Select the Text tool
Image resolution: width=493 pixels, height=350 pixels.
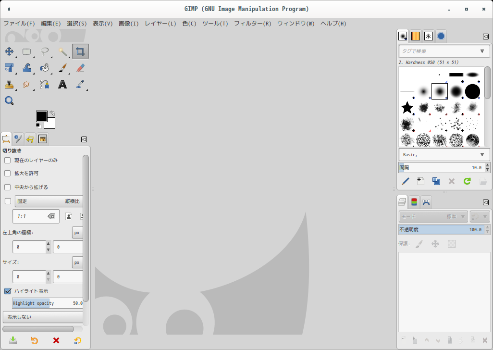(62, 84)
